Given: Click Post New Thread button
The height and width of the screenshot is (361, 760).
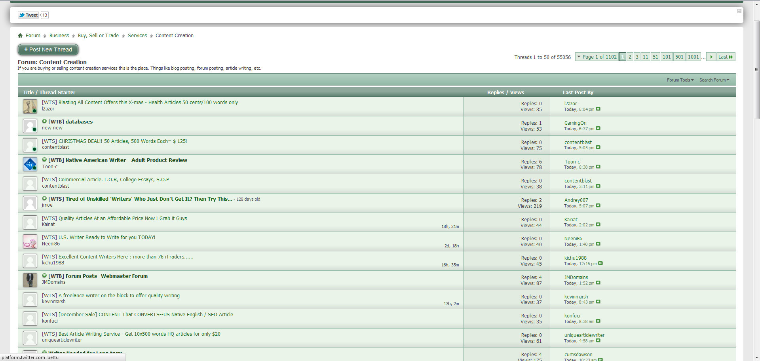Looking at the screenshot, I should tap(48, 49).
